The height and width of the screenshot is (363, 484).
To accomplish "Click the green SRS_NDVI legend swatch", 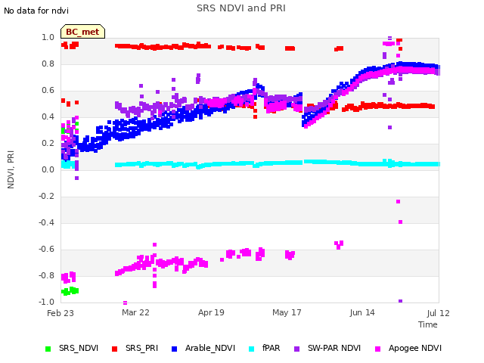I will pos(48,349).
